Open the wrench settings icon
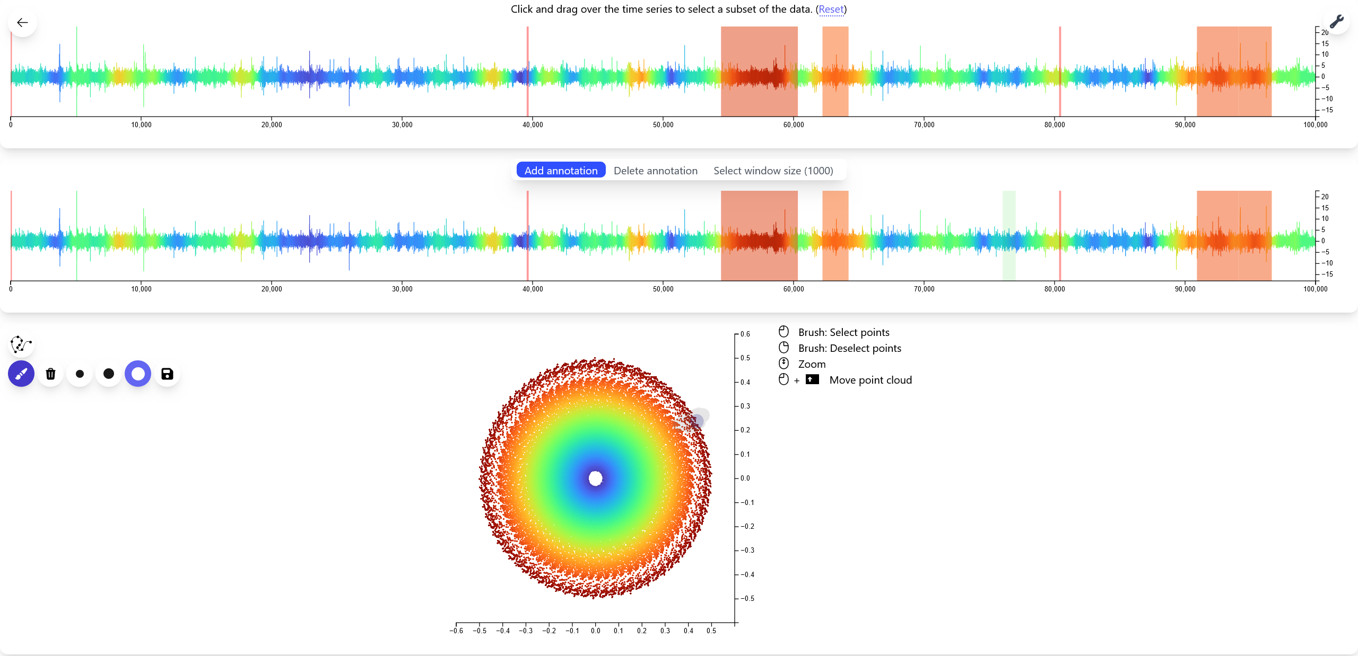The width and height of the screenshot is (1358, 656). point(1336,22)
